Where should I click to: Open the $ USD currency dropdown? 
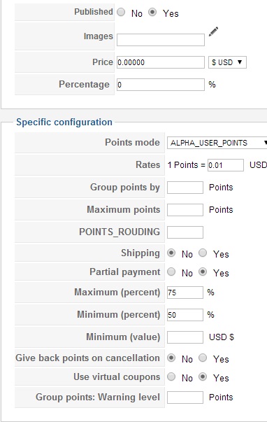[227, 62]
